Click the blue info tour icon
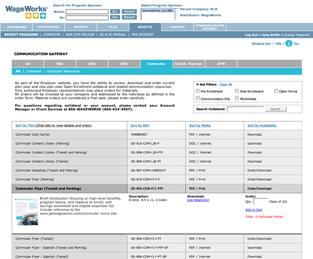 point(289,43)
